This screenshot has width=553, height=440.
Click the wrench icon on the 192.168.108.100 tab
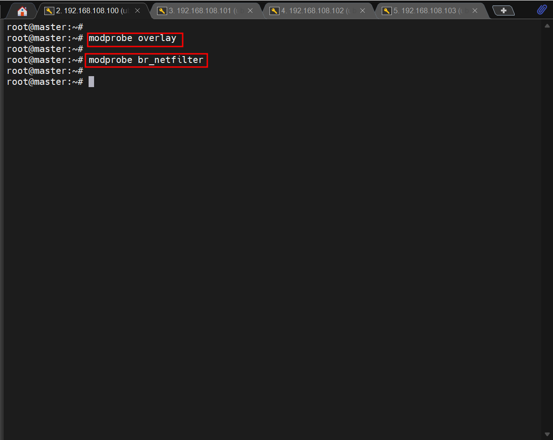tap(49, 11)
